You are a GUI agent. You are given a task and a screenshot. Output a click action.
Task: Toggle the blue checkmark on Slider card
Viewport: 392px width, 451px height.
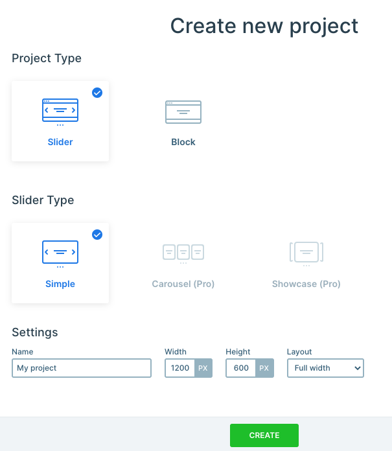(x=97, y=93)
